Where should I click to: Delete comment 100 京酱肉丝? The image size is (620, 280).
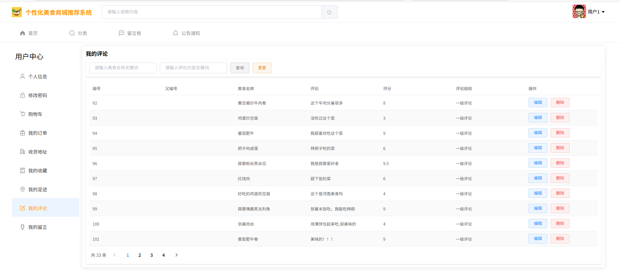[560, 224]
